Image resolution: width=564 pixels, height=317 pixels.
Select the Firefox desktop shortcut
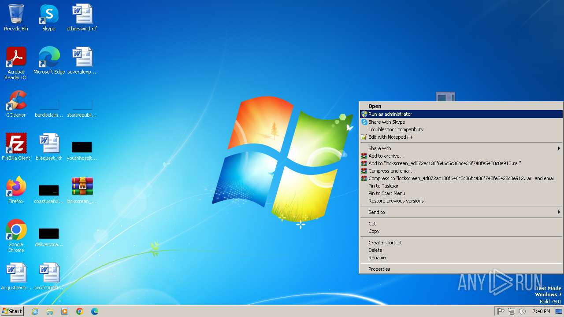tap(16, 190)
